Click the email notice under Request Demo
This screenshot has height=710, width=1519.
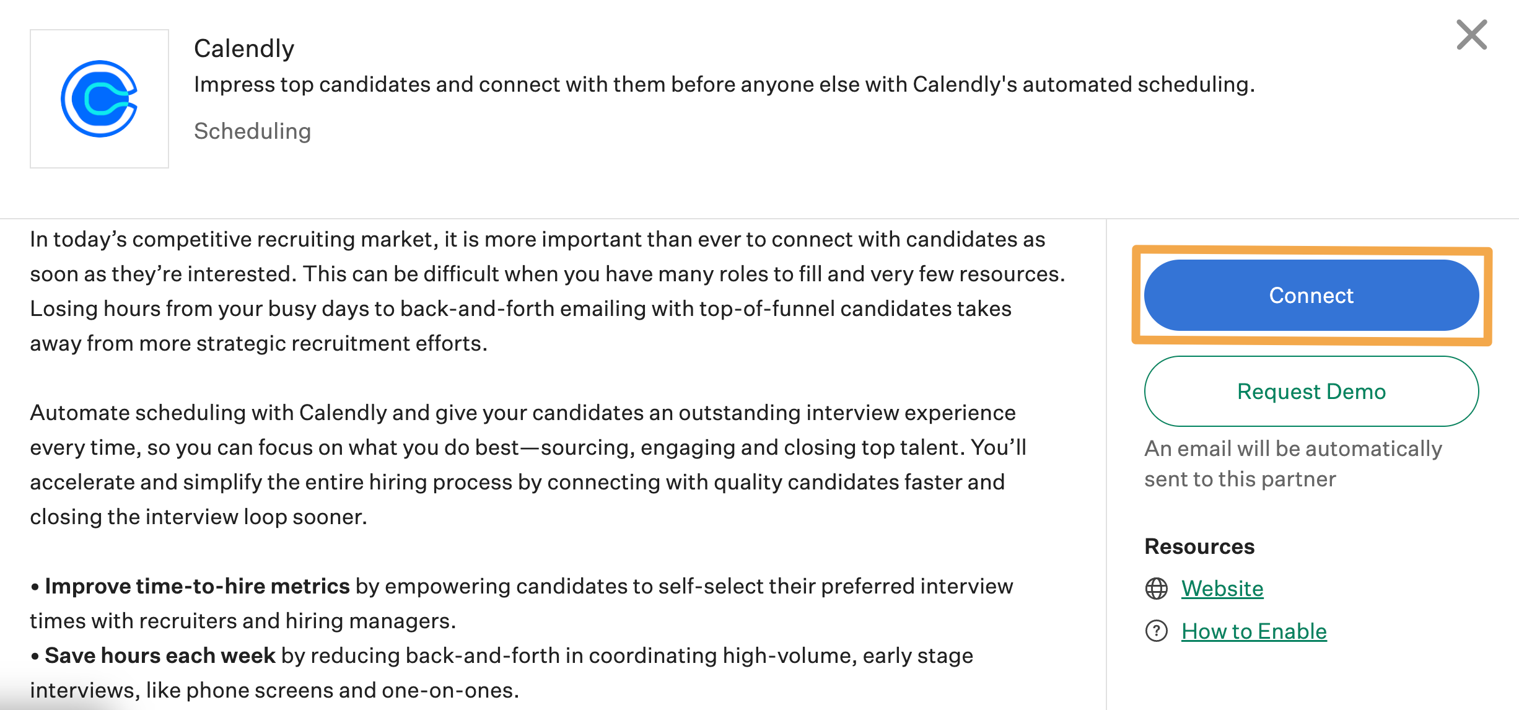tap(1293, 463)
